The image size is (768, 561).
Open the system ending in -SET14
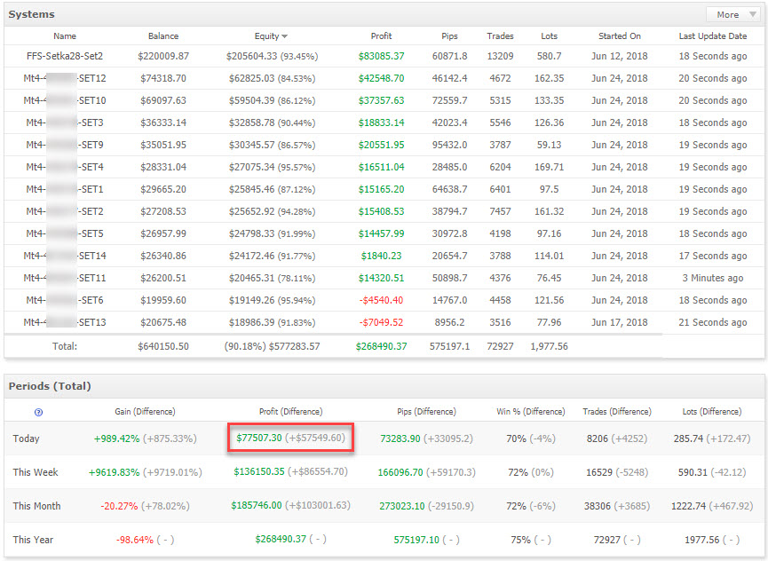[x=65, y=256]
